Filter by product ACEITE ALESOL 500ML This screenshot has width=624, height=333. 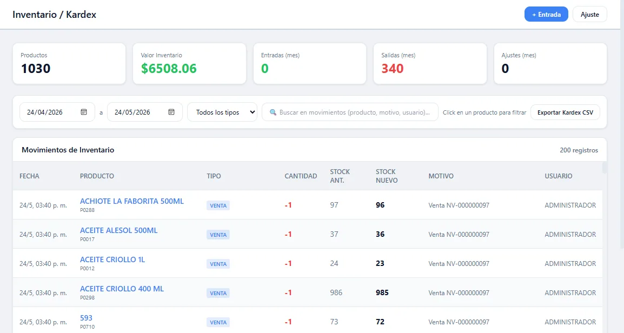click(x=118, y=230)
